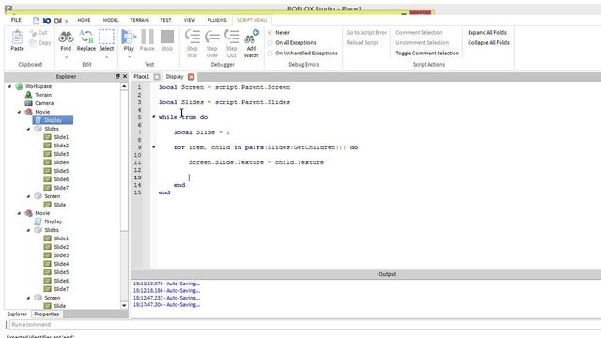Open the FILE menu
Viewport: 601px width, 338px height.
click(16, 20)
